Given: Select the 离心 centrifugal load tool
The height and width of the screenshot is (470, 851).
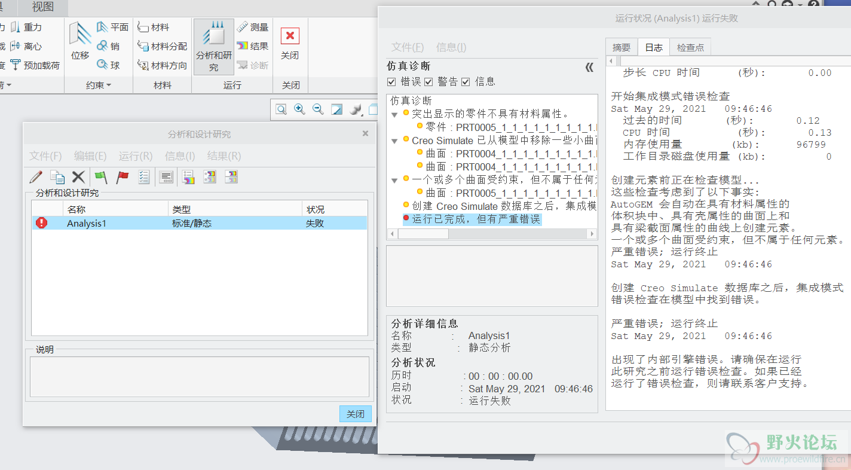Looking at the screenshot, I should point(26,46).
